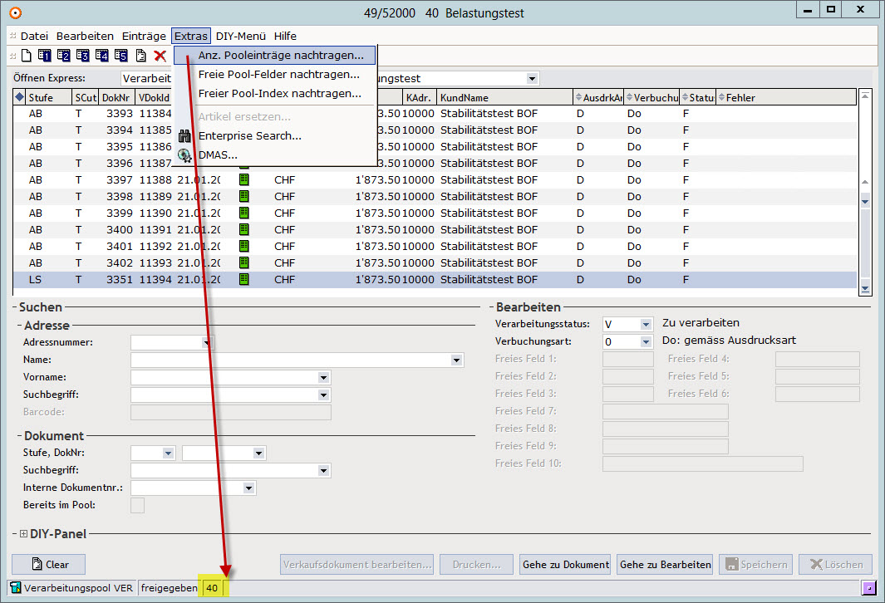This screenshot has height=603, width=885.
Task: Sort by the KundName column header
Action: [504, 97]
